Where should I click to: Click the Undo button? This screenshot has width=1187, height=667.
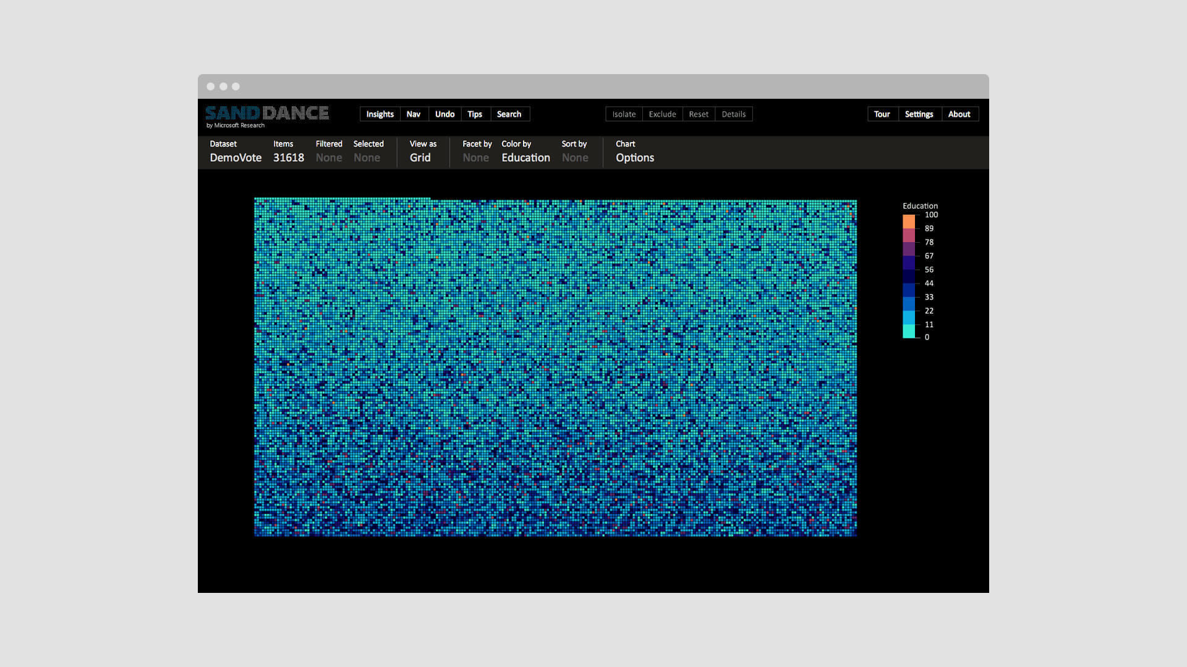point(445,114)
